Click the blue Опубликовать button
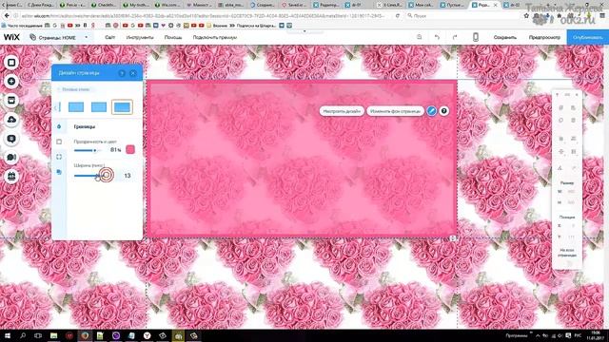609x342 pixels. (x=588, y=38)
